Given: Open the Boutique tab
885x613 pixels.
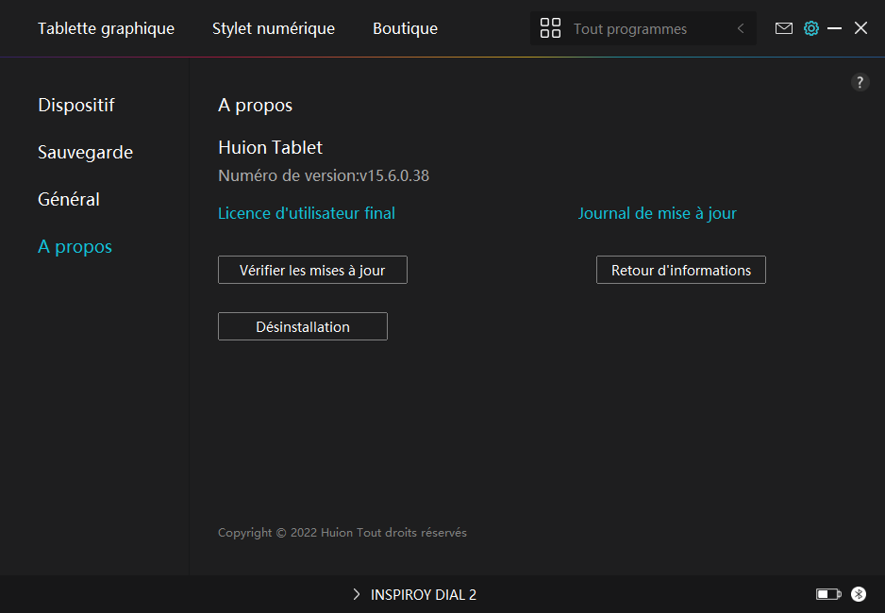Looking at the screenshot, I should point(406,28).
